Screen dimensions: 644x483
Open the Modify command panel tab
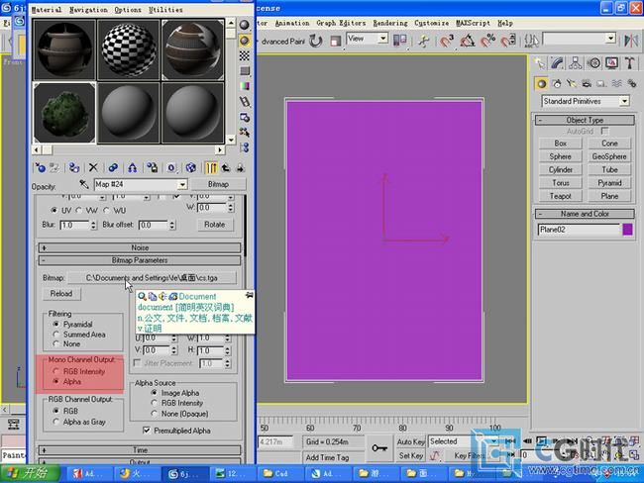pos(557,62)
